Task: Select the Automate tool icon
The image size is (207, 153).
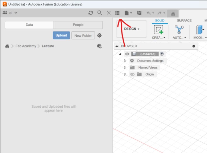Action: pos(179,30)
